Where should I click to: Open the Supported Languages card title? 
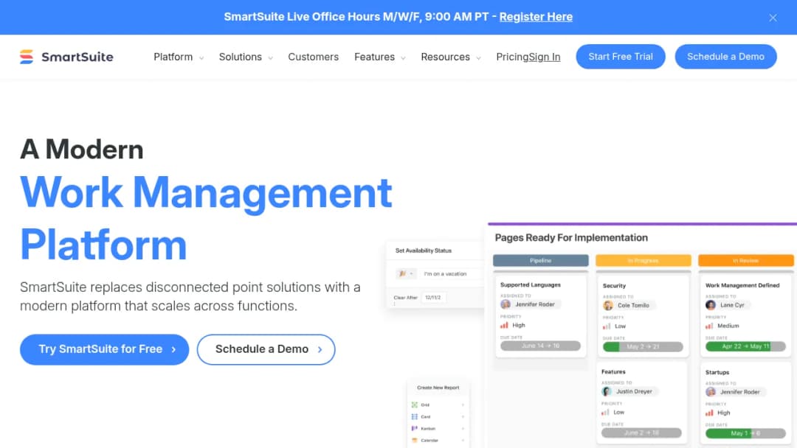tap(530, 284)
